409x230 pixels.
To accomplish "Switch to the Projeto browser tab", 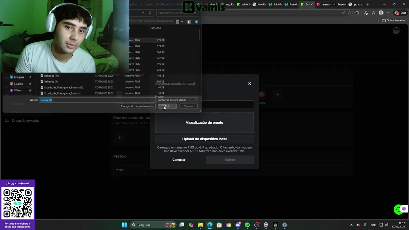I will point(339,4).
